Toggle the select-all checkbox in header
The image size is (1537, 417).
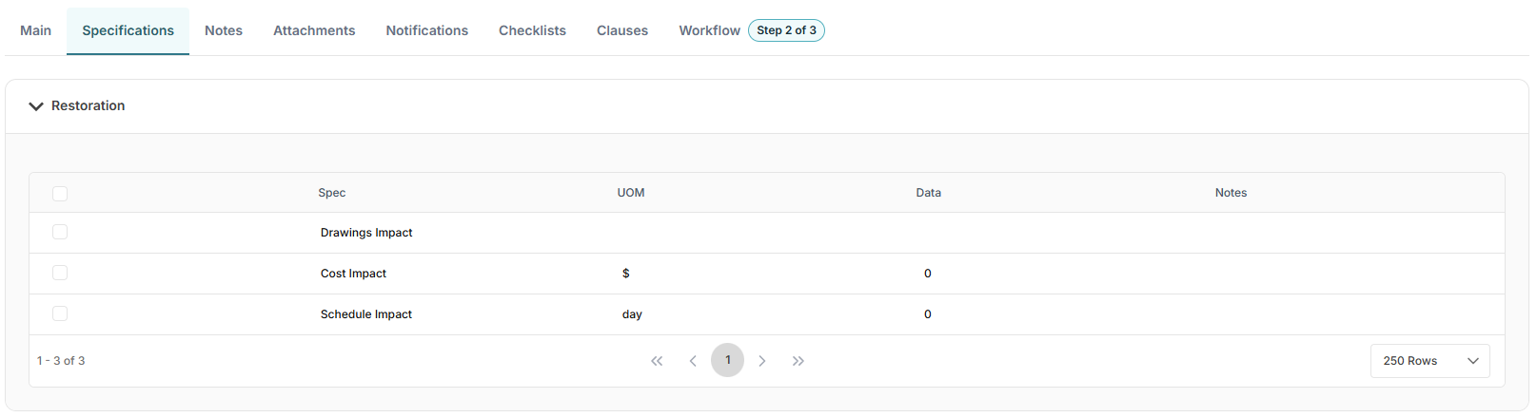(x=60, y=194)
